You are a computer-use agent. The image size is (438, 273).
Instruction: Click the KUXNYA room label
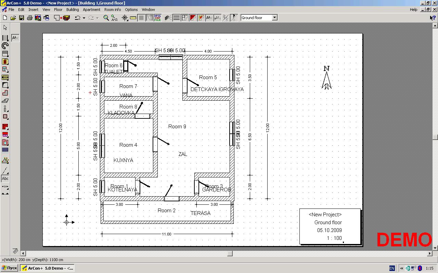pyautogui.click(x=123, y=160)
